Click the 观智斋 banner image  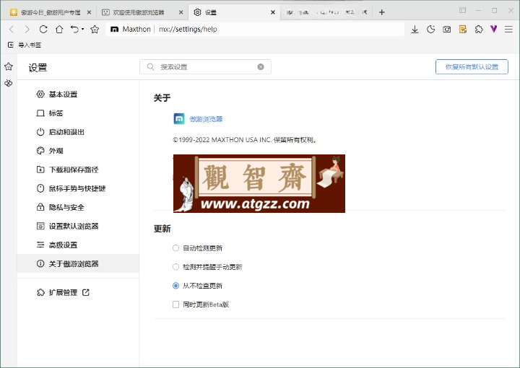259,183
